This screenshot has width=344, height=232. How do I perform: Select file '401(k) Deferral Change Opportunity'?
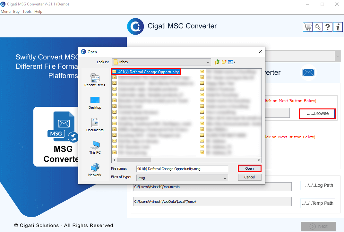click(x=146, y=72)
